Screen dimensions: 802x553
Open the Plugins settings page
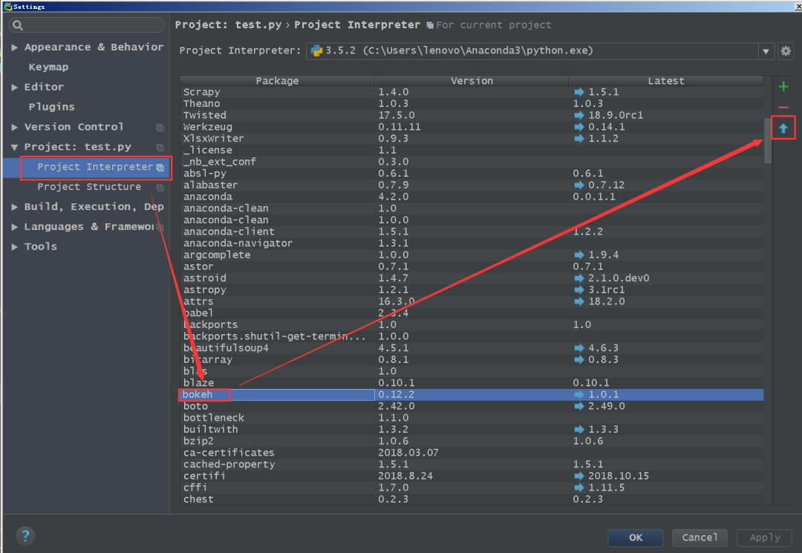point(51,107)
